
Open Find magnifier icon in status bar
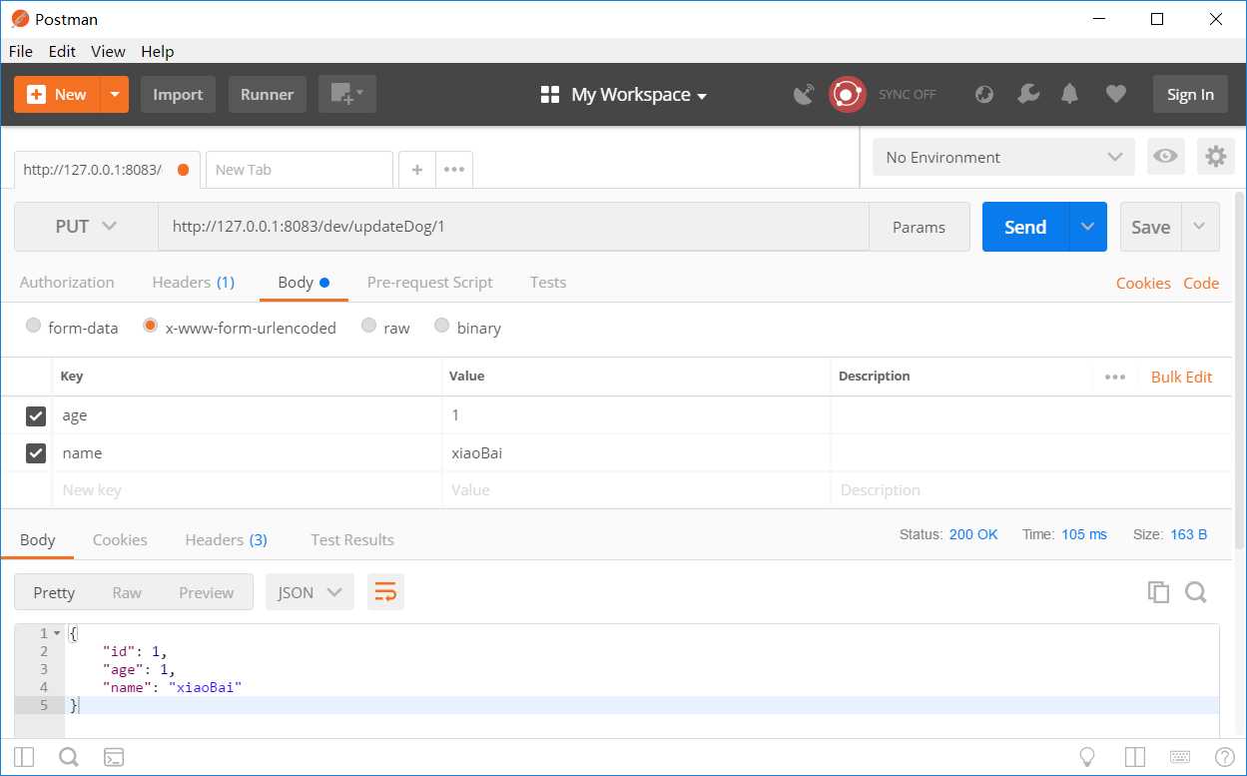69,757
